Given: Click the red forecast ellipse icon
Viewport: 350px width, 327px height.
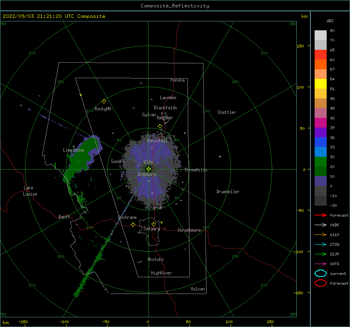Looking at the screenshot, I should [320, 283].
